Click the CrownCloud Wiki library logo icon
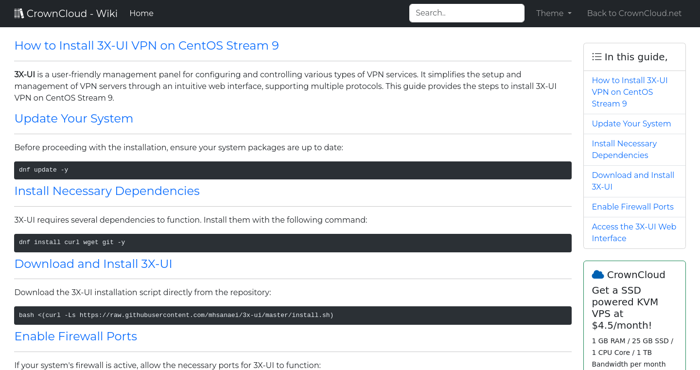 19,13
